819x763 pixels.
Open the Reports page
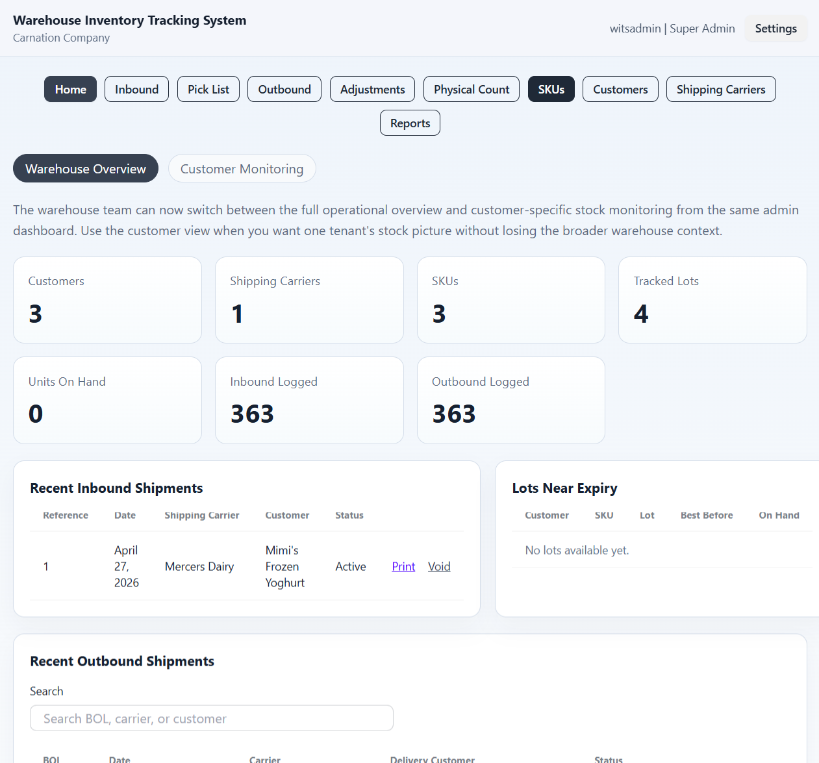410,123
